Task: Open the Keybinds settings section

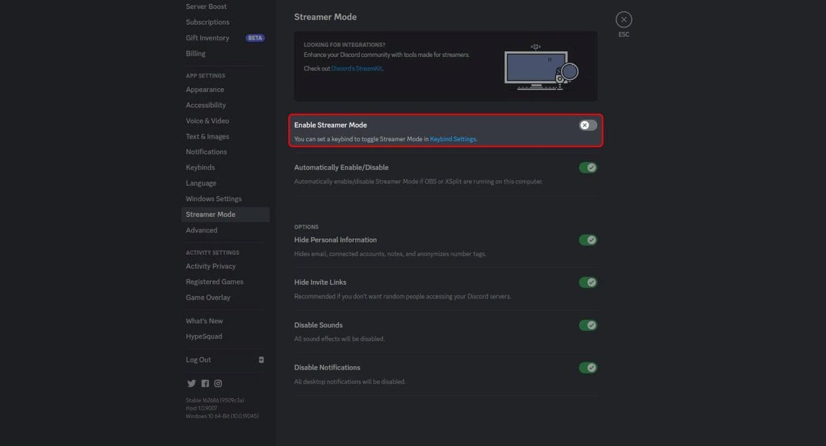Action: coord(200,166)
